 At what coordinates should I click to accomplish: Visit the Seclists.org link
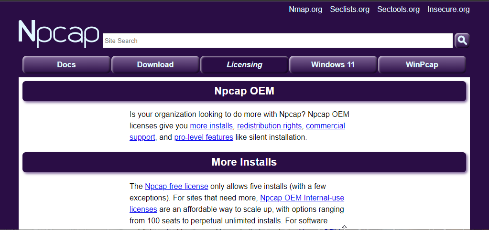(x=349, y=10)
